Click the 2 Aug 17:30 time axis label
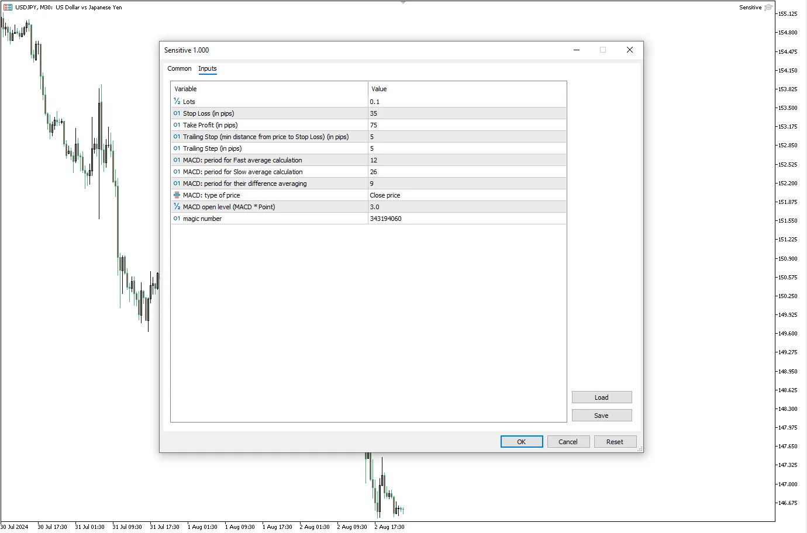The height and width of the screenshot is (533, 807). (389, 527)
